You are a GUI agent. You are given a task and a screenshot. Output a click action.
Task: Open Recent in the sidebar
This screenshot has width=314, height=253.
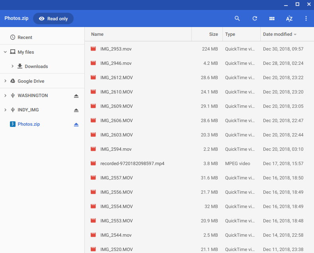click(x=25, y=37)
